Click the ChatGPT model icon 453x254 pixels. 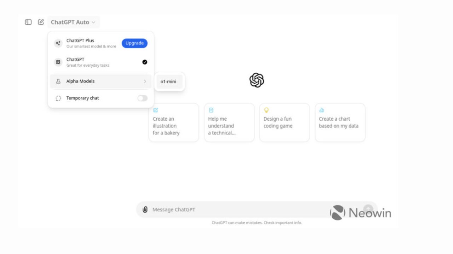pos(58,62)
